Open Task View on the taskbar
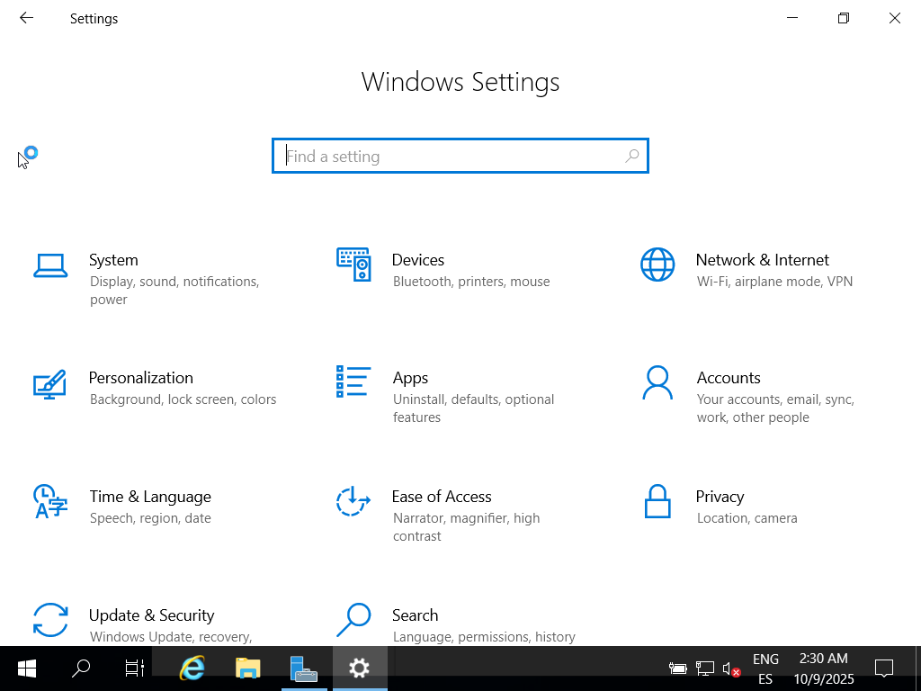921x691 pixels. pos(135,669)
